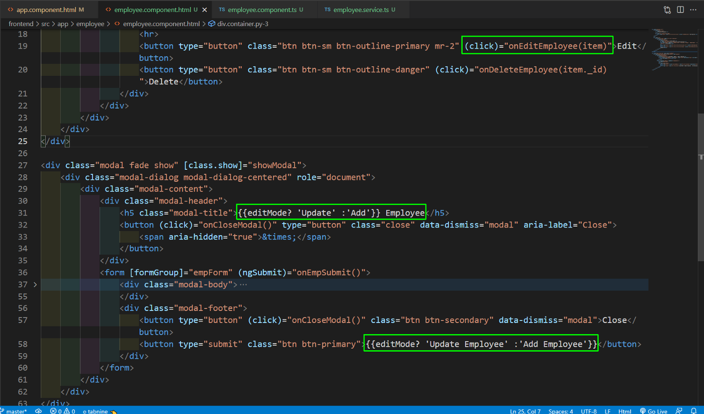This screenshot has width=704, height=414.
Task: Click line number 58 in the gutter
Action: (x=23, y=344)
